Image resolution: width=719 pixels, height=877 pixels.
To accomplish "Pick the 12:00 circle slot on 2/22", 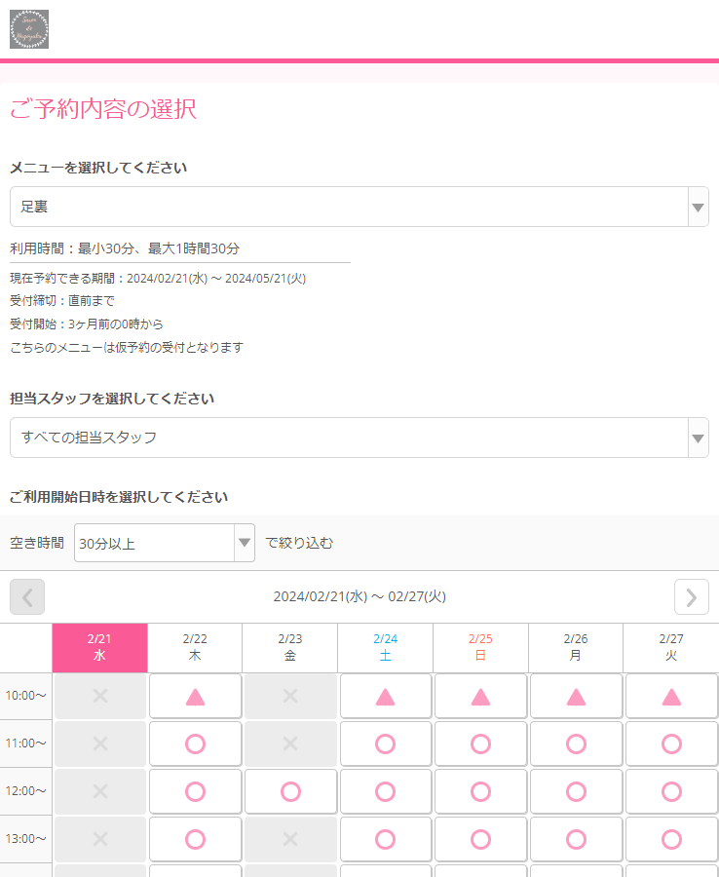I will [195, 791].
